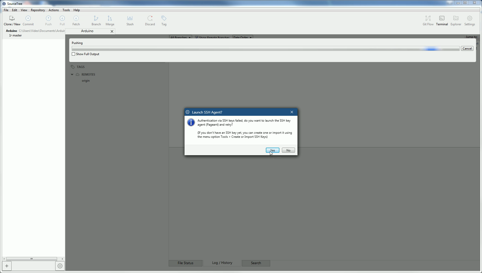The width and height of the screenshot is (482, 273).
Task: Launch the Terminal icon
Action: [442, 21]
